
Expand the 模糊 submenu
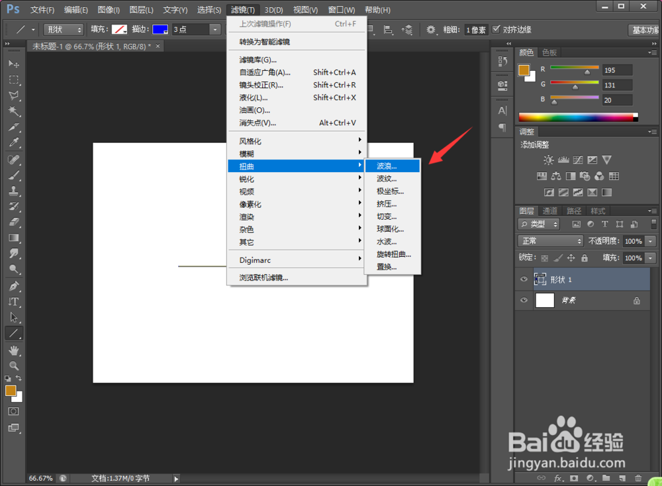pyautogui.click(x=297, y=154)
